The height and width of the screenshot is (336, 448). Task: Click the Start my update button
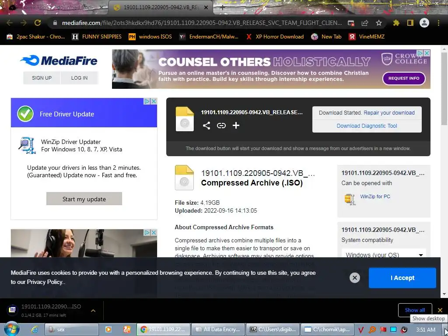pos(84,199)
